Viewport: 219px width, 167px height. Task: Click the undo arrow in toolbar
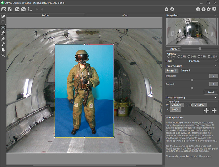[x=37, y=9]
